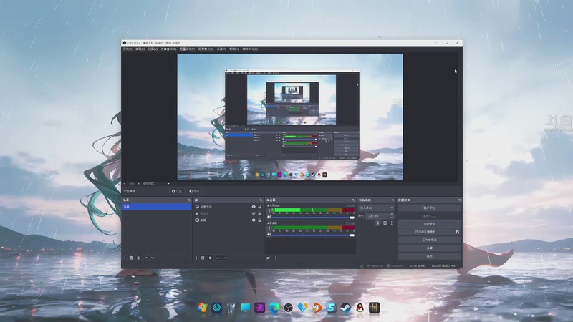Move scene down with the down arrow
573x322 pixels.
tap(153, 258)
